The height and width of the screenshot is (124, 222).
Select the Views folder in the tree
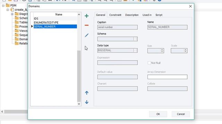coord(21,31)
